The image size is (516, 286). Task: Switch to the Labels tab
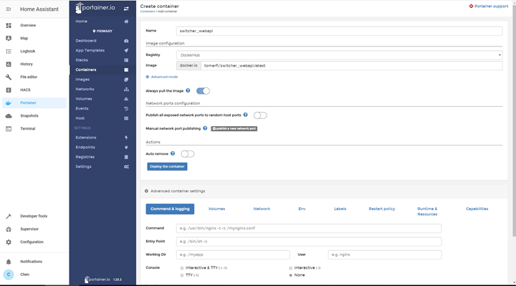click(340, 209)
